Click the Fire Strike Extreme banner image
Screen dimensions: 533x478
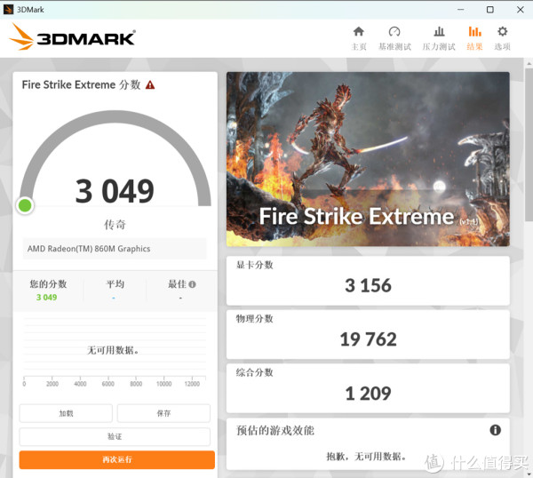click(x=368, y=158)
